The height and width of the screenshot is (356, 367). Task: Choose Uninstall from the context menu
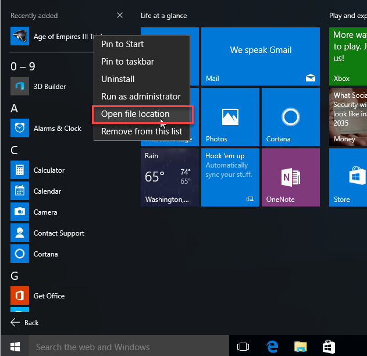tap(142, 79)
